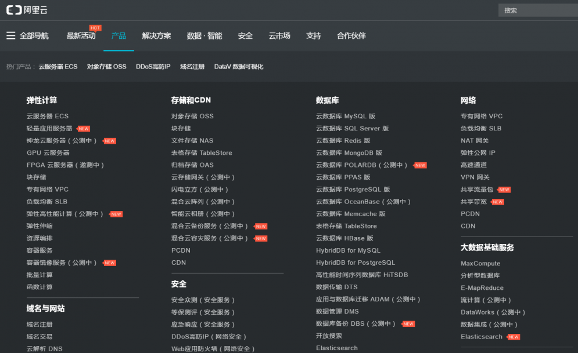Open the 资源编排 link
578x353 pixels.
pyautogui.click(x=40, y=238)
